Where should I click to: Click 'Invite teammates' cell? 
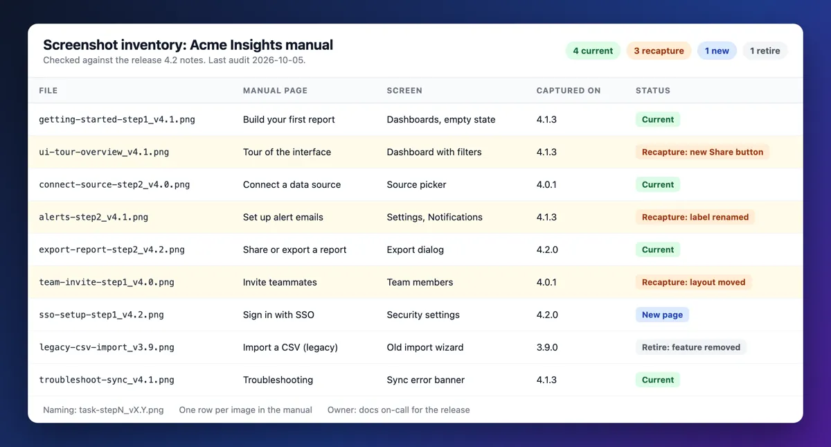280,282
